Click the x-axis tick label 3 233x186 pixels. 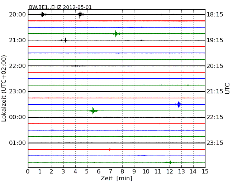[63, 172]
